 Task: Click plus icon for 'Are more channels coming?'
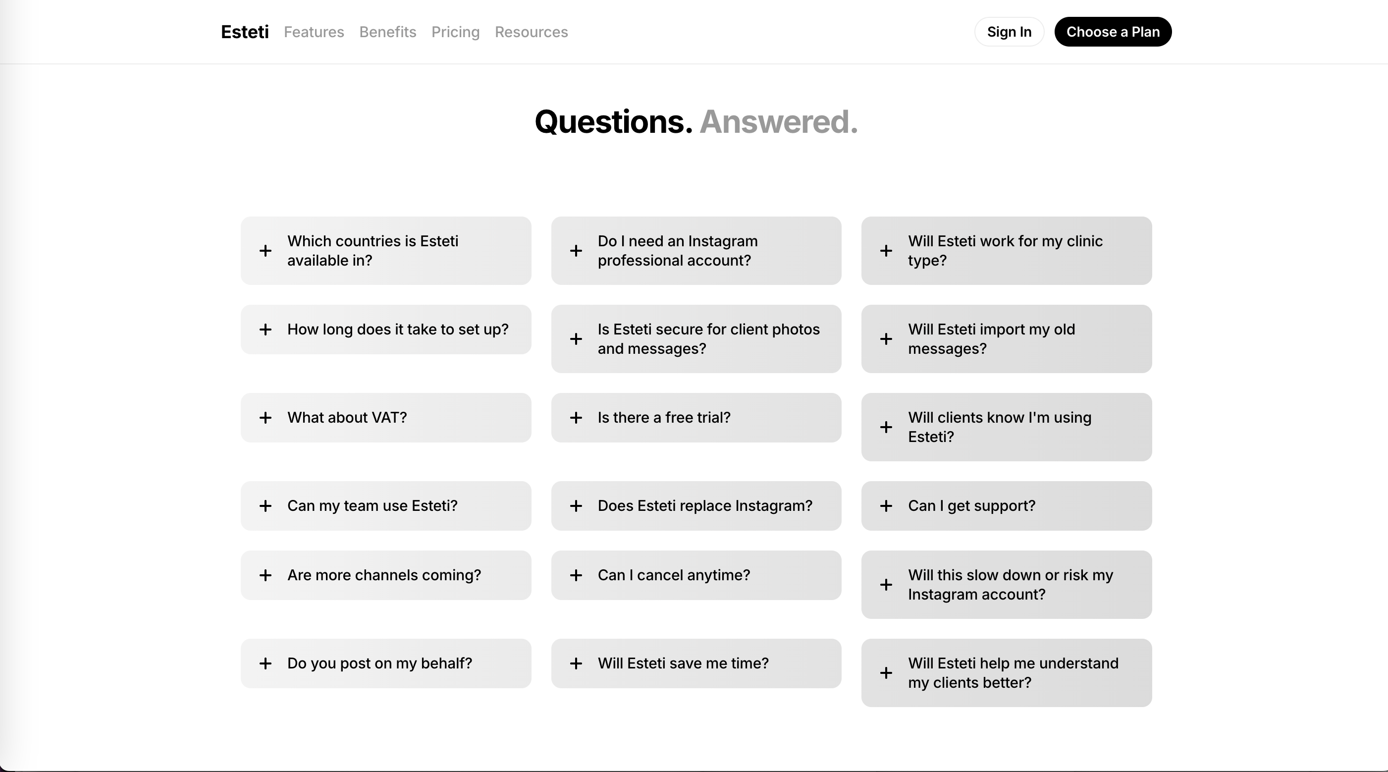click(265, 575)
